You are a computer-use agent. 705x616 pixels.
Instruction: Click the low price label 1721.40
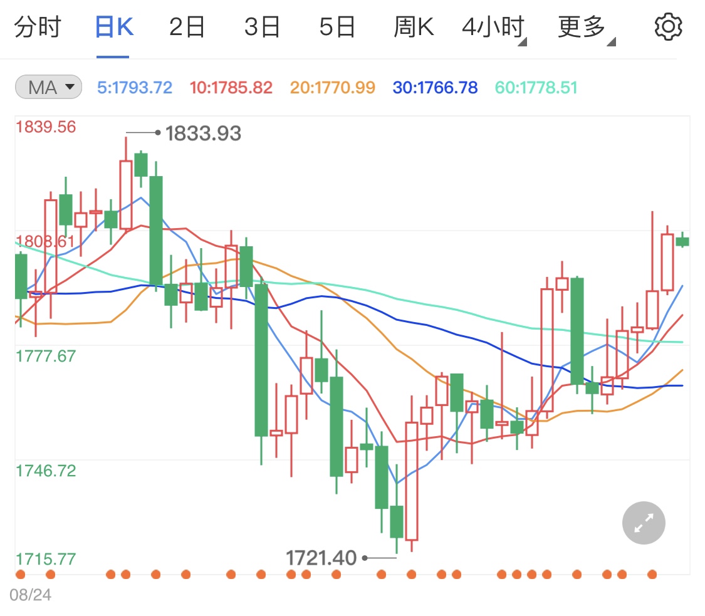pos(321,558)
